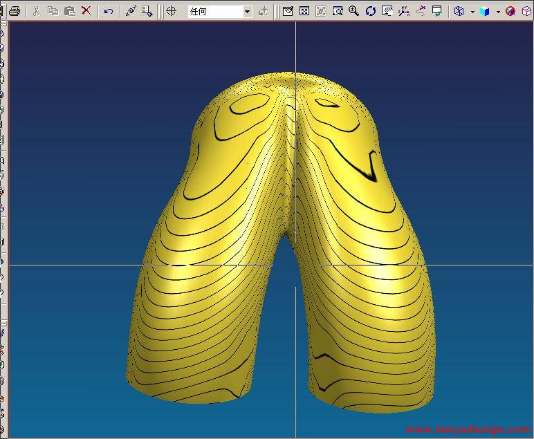Delete selection with red X icon
534x439 pixels.
click(86, 11)
